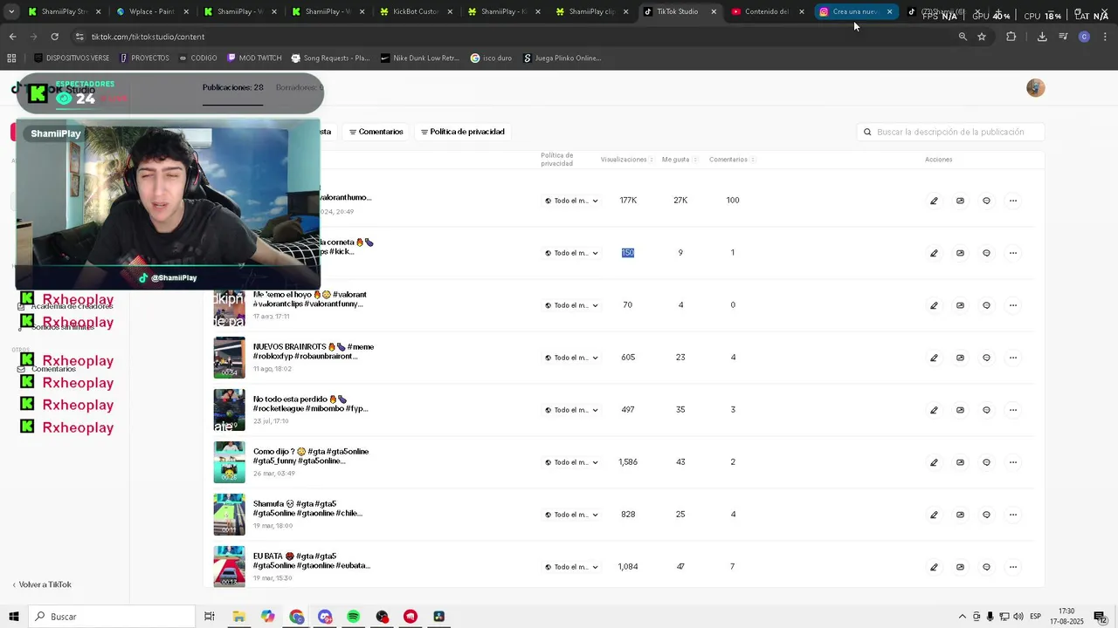Open privacy dropdown for 177K views post
The width and height of the screenshot is (1118, 628).
[571, 201]
